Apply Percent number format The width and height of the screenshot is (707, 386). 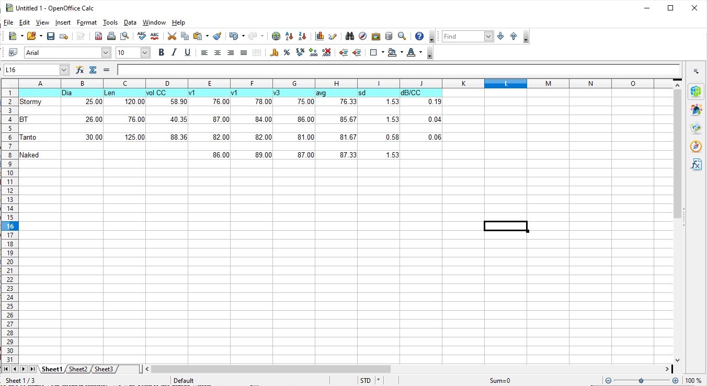coord(287,52)
